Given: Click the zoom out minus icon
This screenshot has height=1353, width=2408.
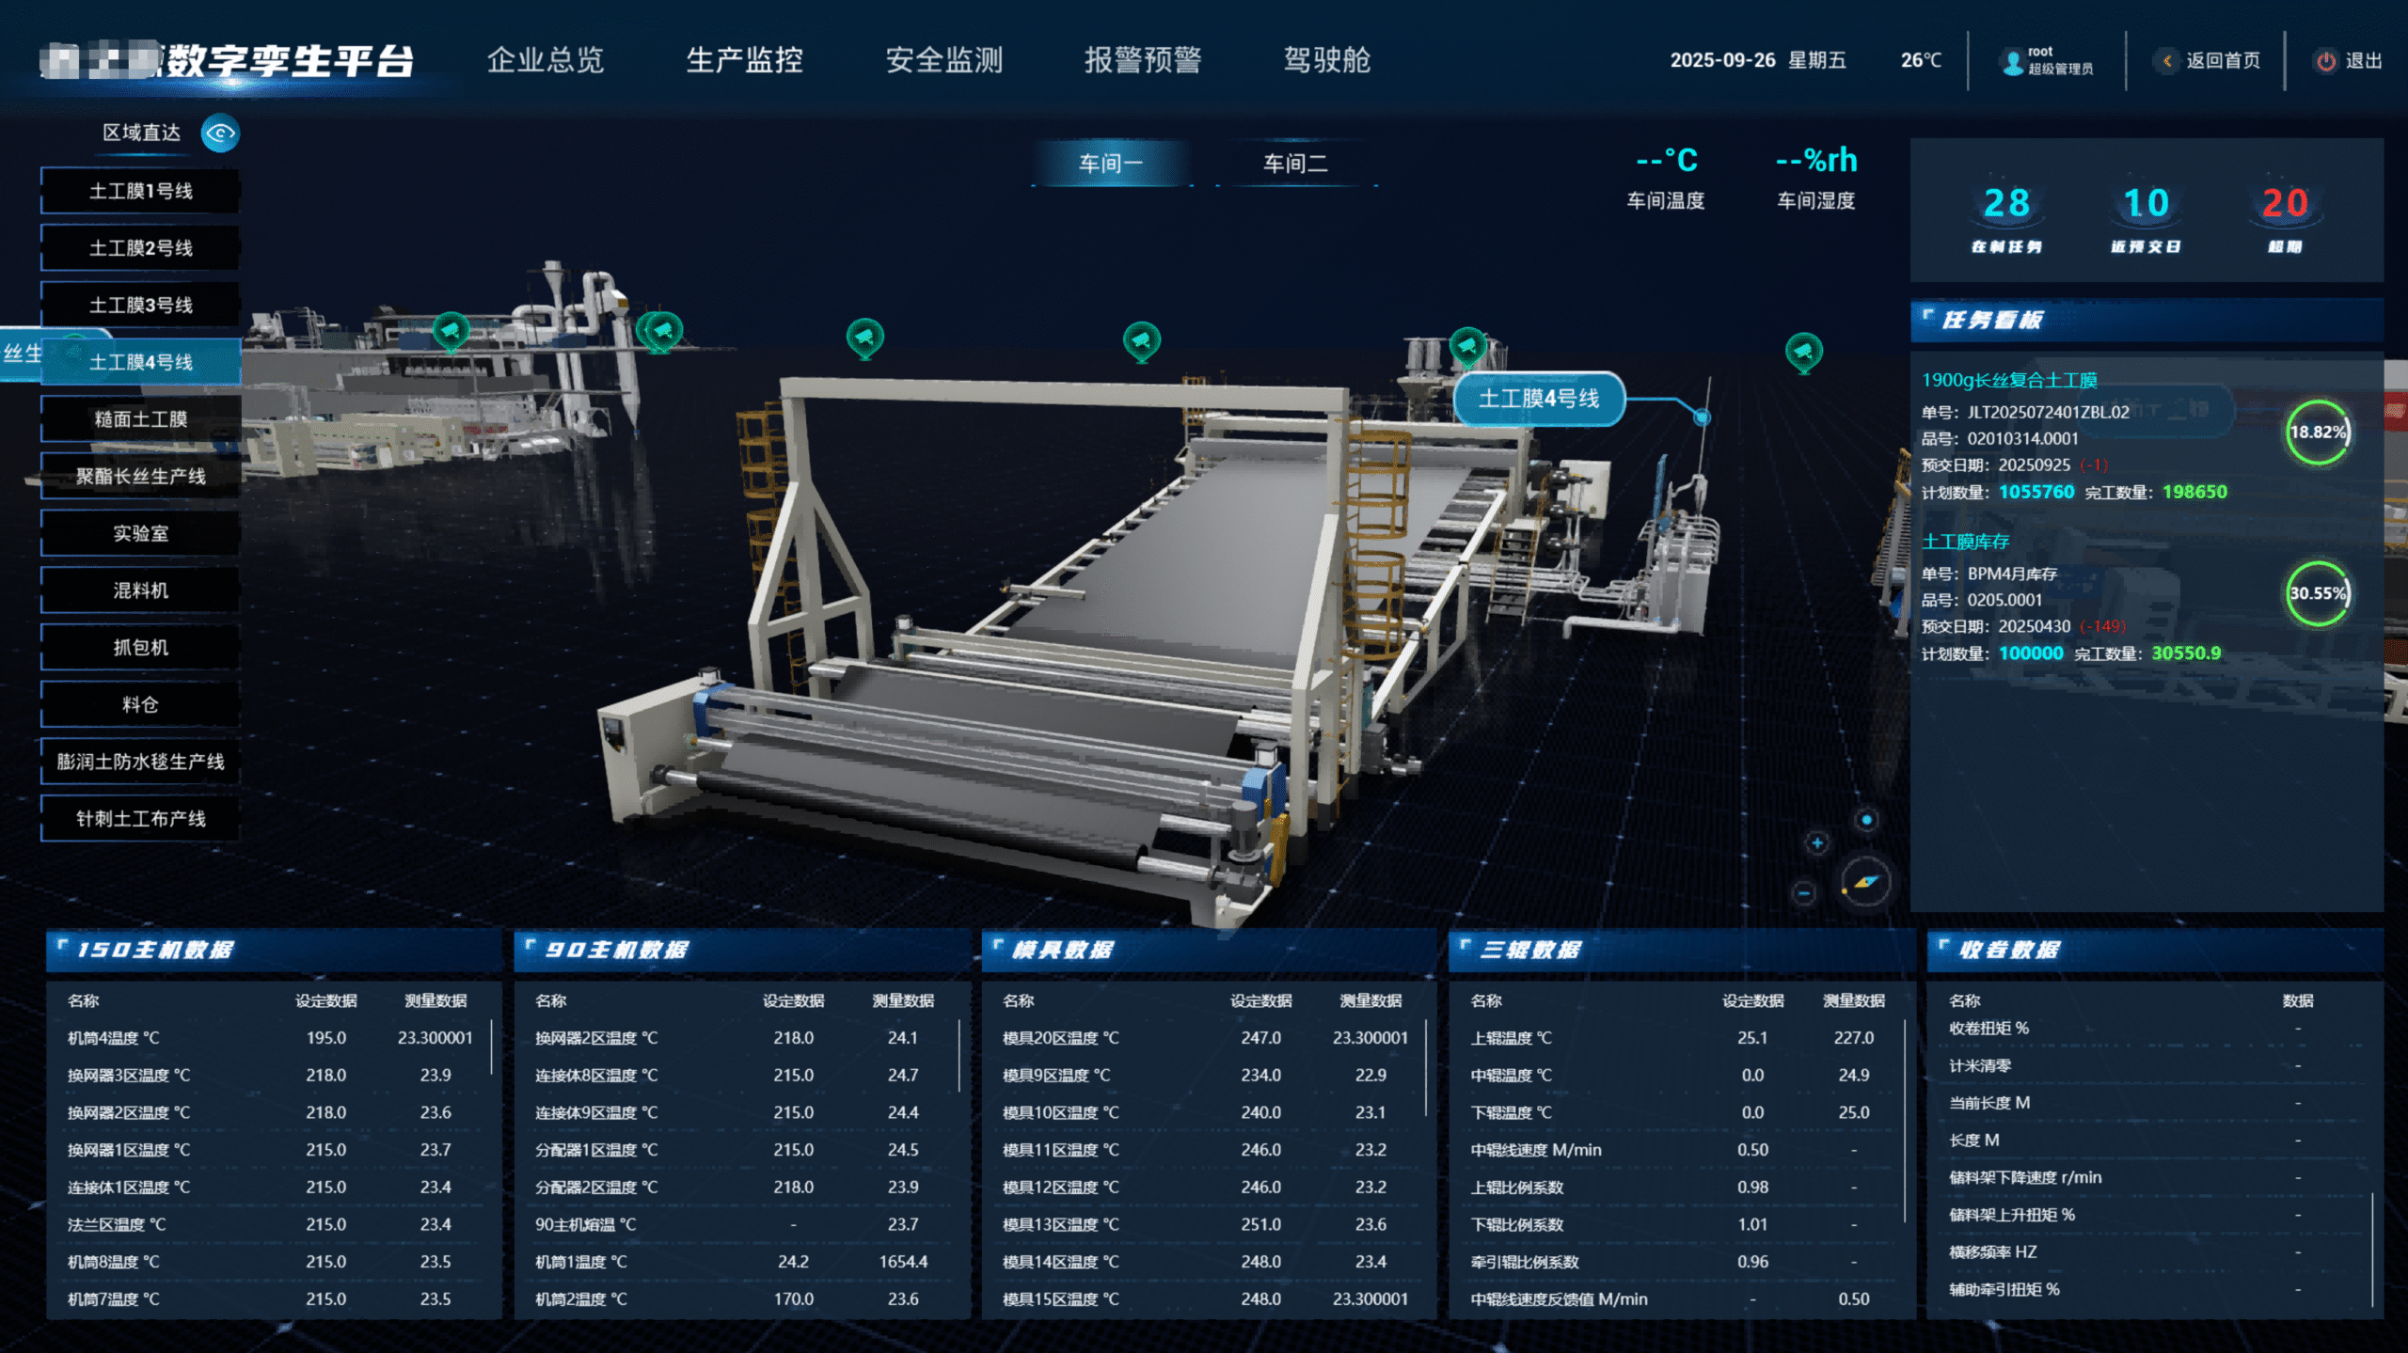Looking at the screenshot, I should tap(1803, 892).
